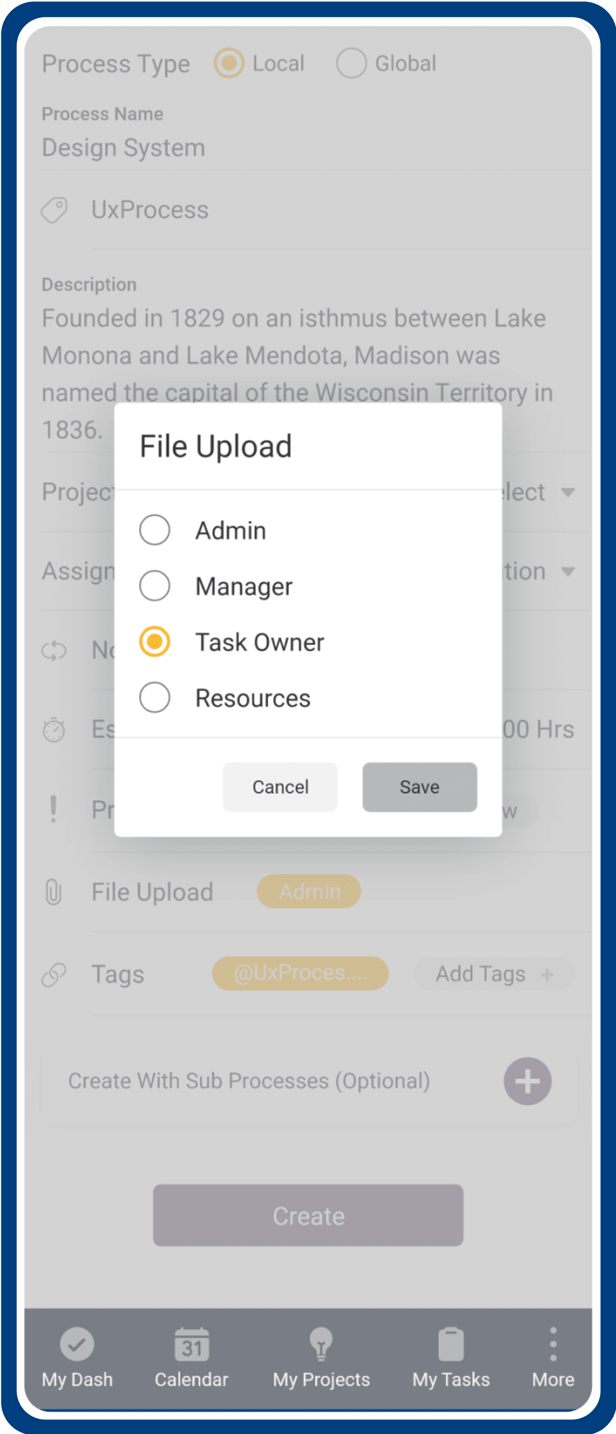This screenshot has width=616, height=1434.
Task: Select the Task Owner radio option
Action: point(154,642)
